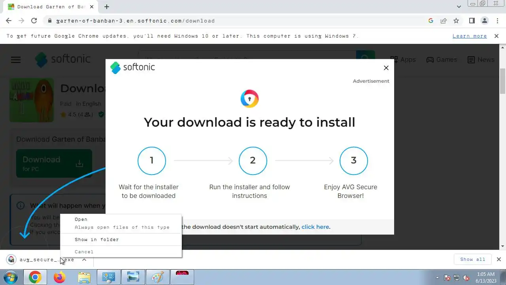
Task: Click the network tray icon
Action: 457,277
